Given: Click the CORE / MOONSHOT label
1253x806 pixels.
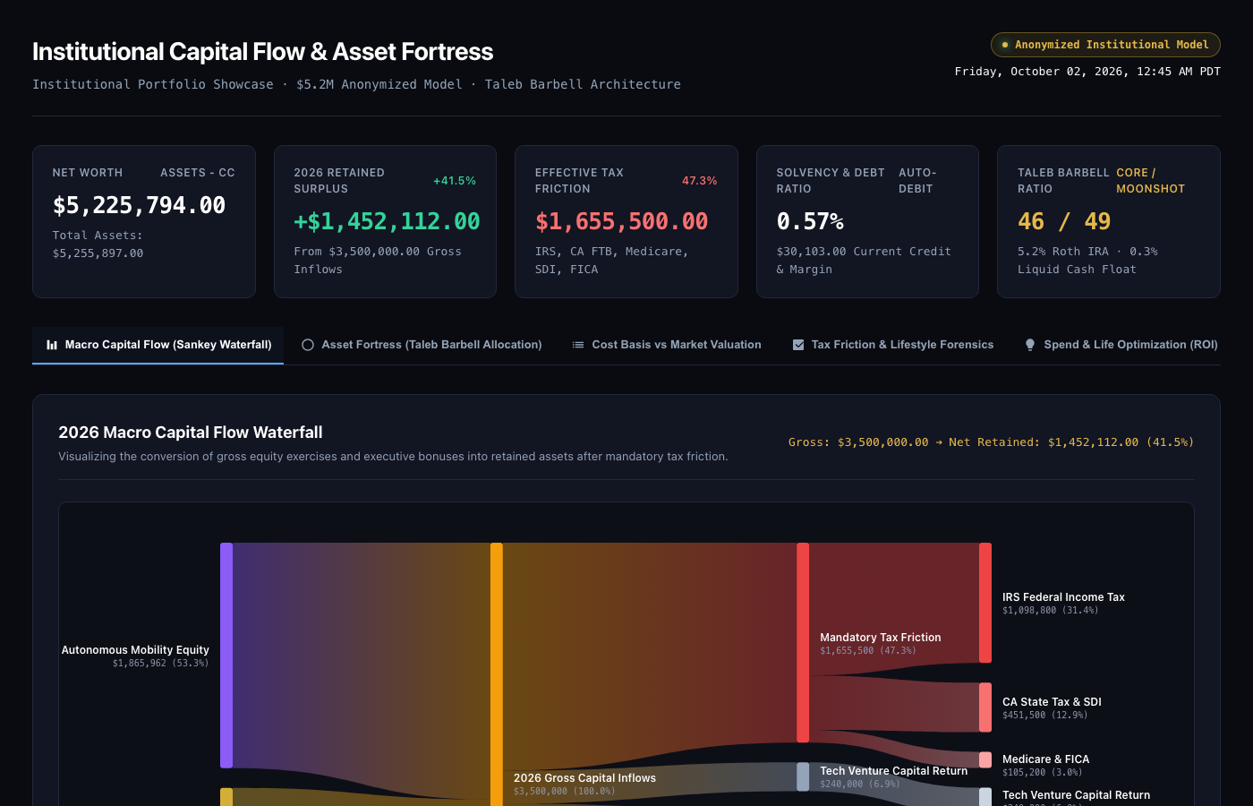Looking at the screenshot, I should click(x=1151, y=181).
